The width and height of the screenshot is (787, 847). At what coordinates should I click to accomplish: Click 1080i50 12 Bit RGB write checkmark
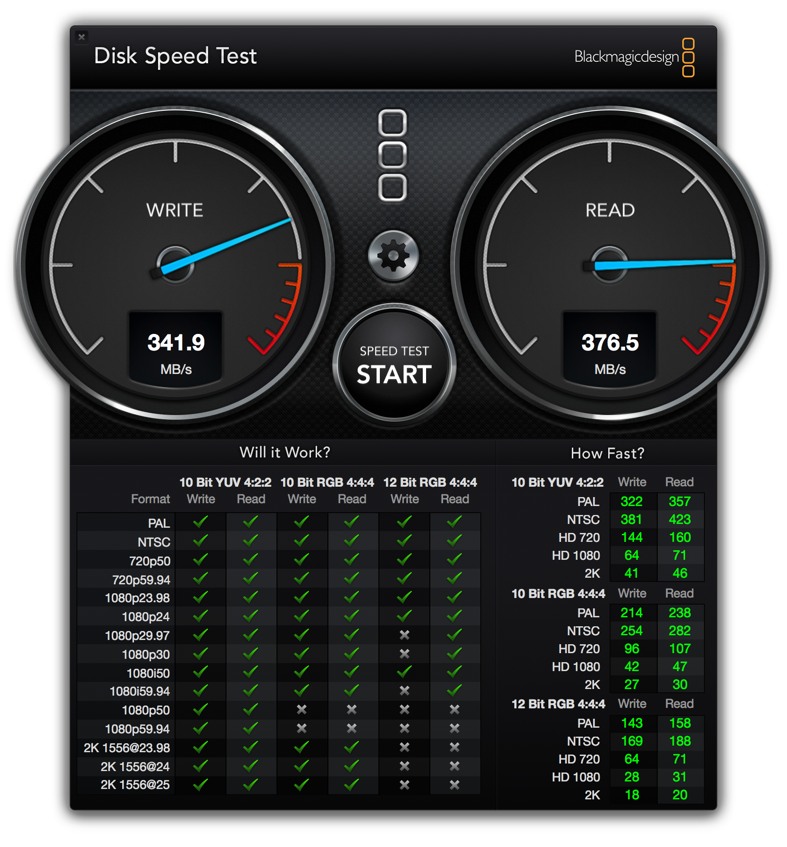pos(404,672)
